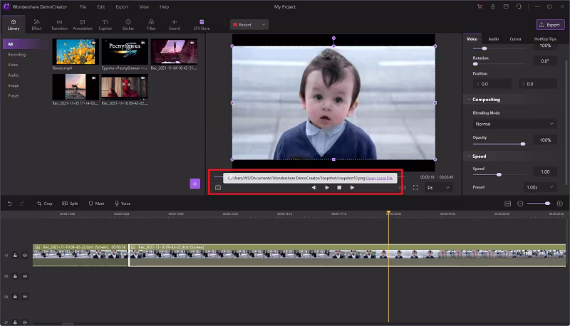
Task: Toggle lock on track 09
Action: point(15,276)
